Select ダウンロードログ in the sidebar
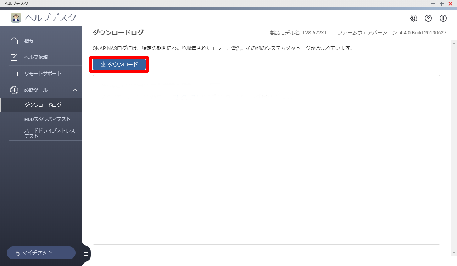This screenshot has width=457, height=266. 41,105
